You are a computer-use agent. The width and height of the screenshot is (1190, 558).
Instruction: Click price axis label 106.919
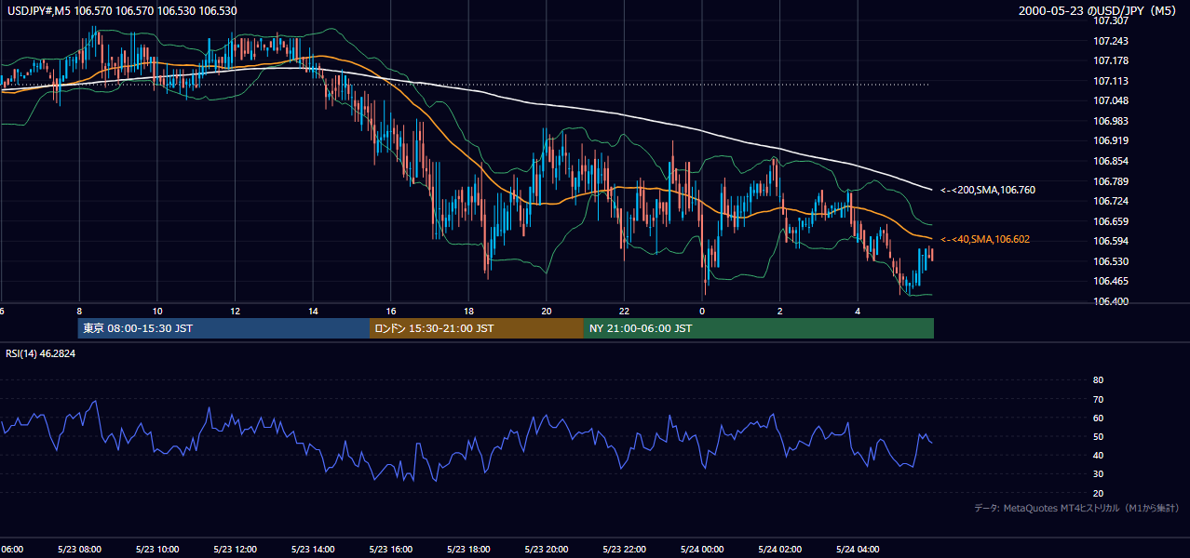point(1110,141)
